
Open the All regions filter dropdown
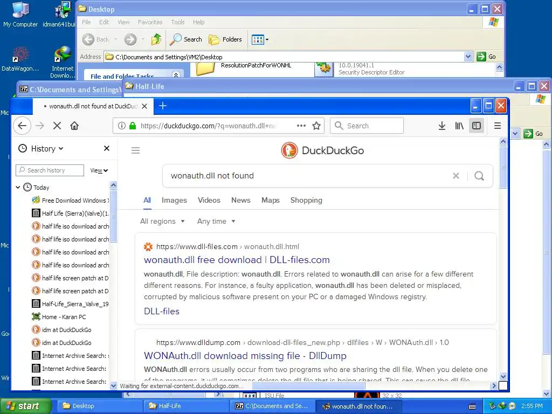point(162,221)
